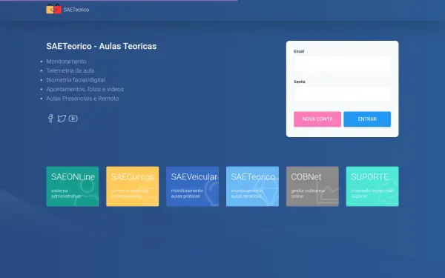
Task: Click 'Apontamentos, fotos e videos' list item
Action: tap(85, 89)
